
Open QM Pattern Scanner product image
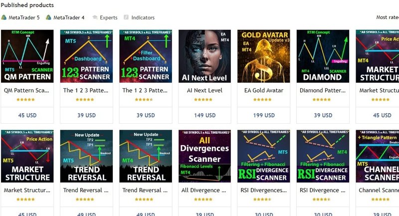pyautogui.click(x=27, y=56)
